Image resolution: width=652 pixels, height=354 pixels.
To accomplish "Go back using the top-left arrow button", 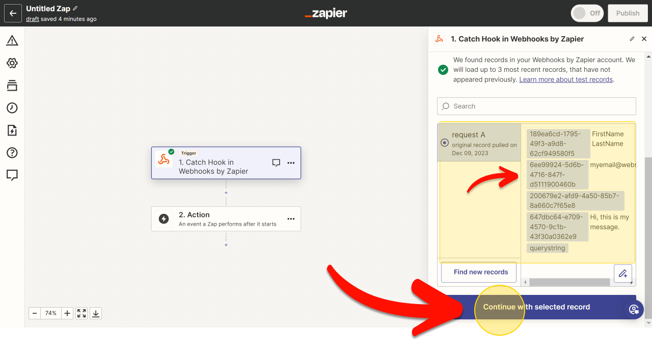I will 13,13.
